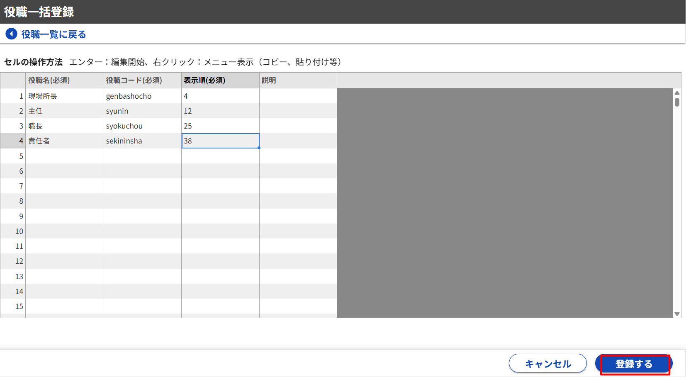686x377 pixels.
Task: Click the vertical scrollbar thumb
Action: (677, 102)
